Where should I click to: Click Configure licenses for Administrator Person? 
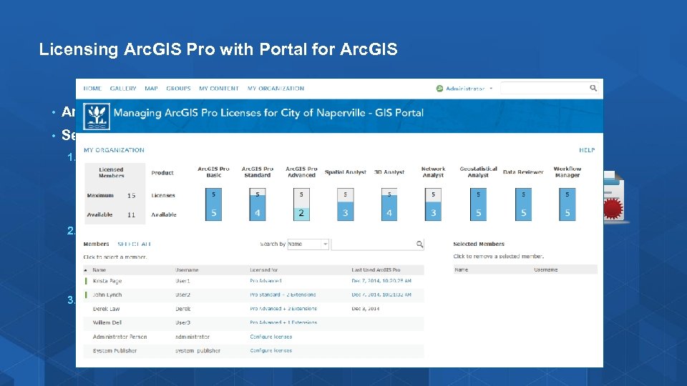click(271, 337)
